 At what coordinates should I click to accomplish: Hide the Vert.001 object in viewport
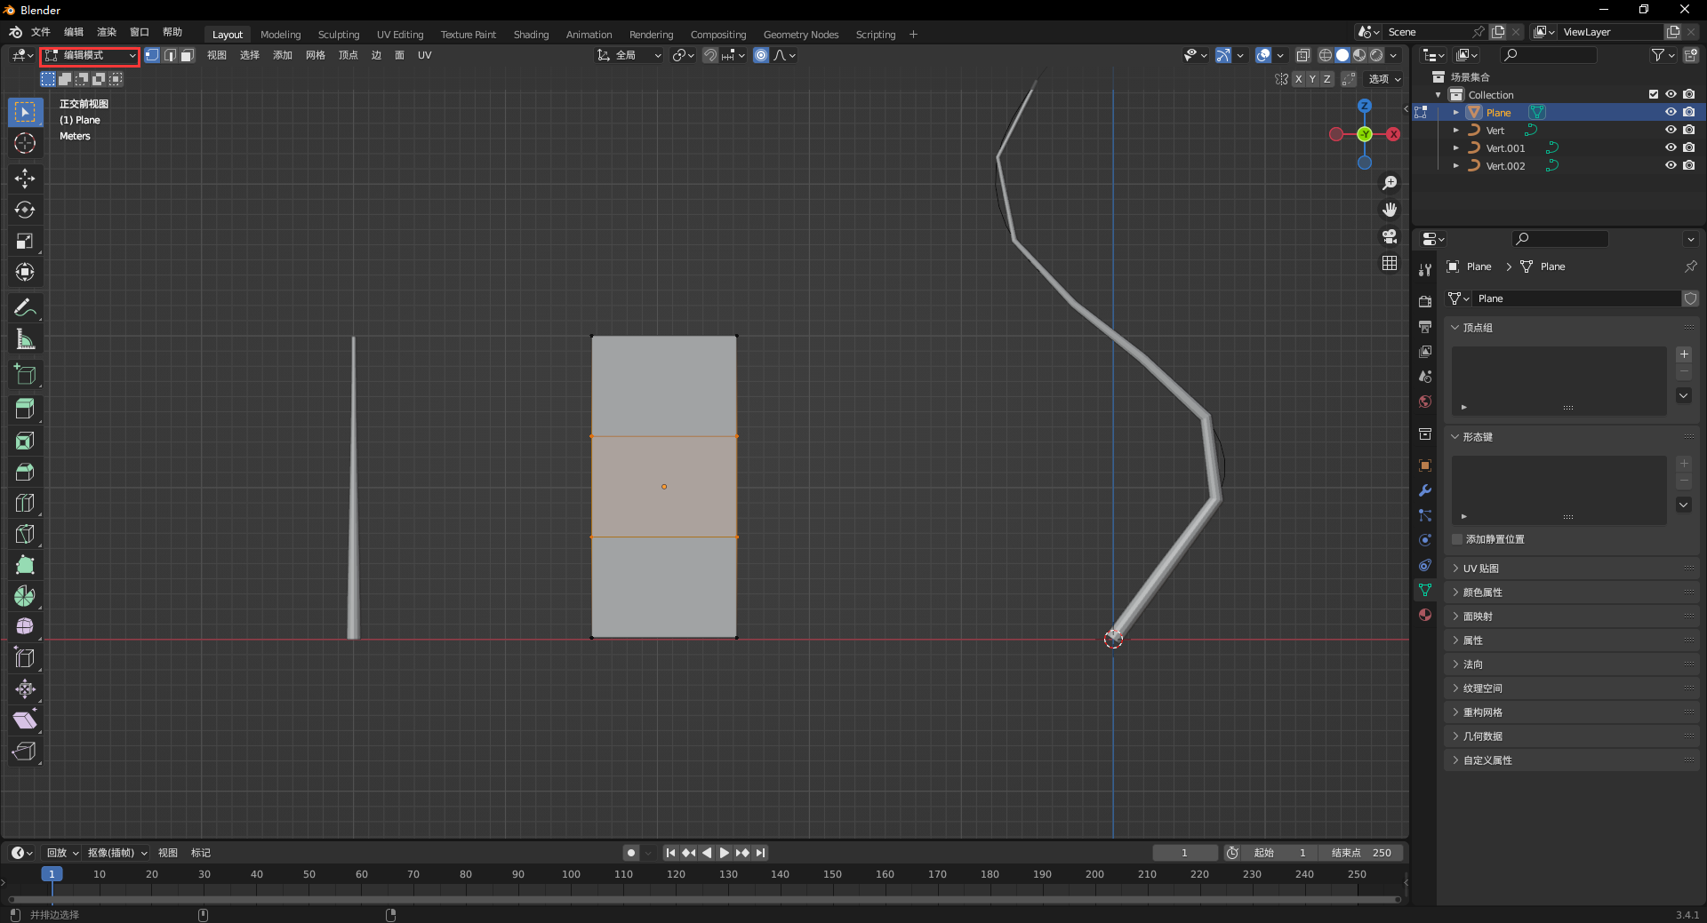[1671, 148]
